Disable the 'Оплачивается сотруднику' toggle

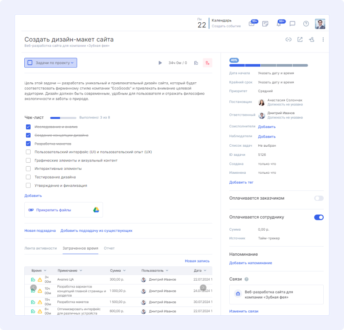(319, 217)
